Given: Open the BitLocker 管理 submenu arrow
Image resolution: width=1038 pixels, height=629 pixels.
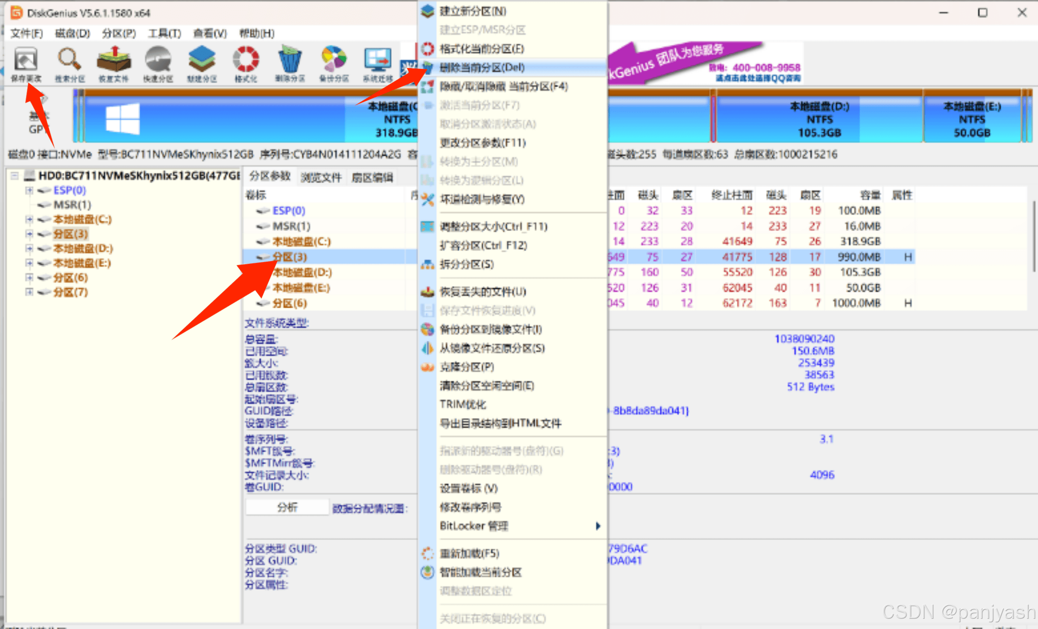Looking at the screenshot, I should (x=598, y=526).
